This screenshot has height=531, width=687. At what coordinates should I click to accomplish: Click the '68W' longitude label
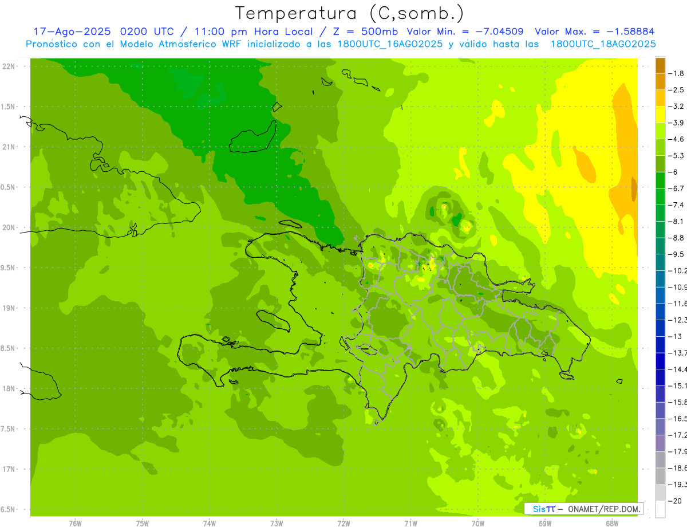click(x=612, y=523)
